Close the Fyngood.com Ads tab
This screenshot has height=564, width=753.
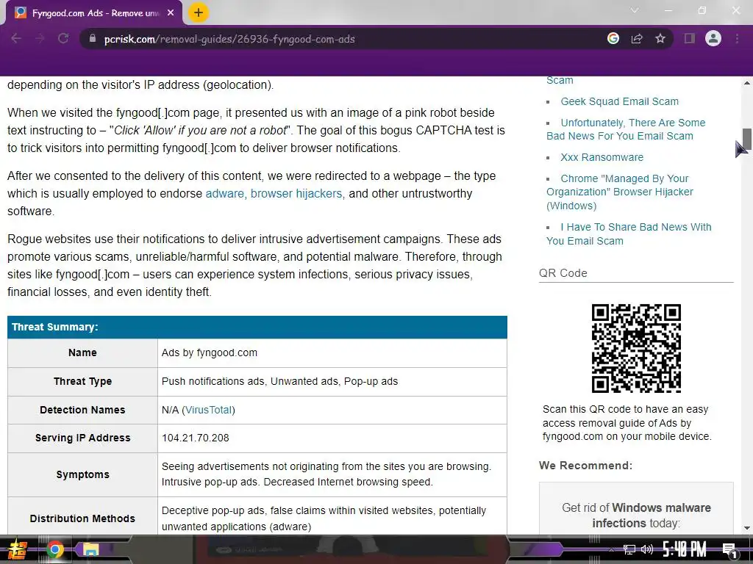171,13
